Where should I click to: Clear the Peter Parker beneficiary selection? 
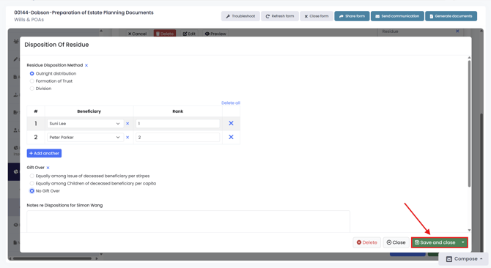coord(128,137)
